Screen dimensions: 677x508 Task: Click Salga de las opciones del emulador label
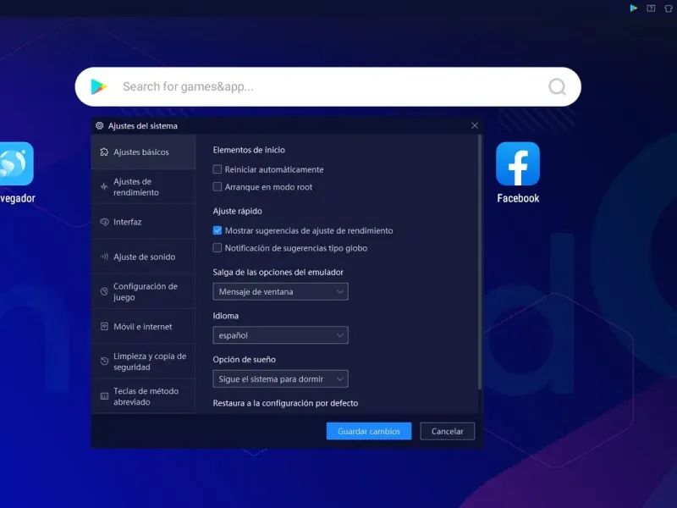[278, 272]
